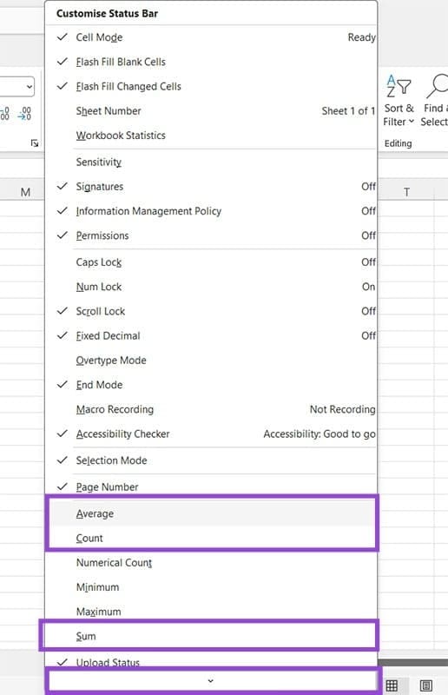Click the Increase Decimal icon

4,114
